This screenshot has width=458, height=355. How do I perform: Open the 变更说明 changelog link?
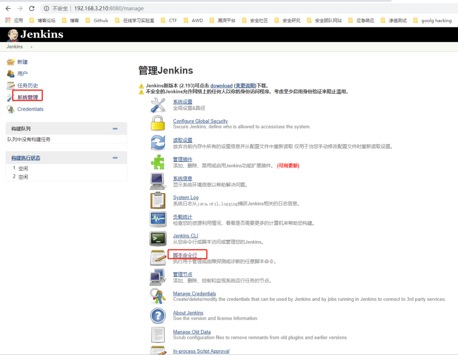(x=245, y=86)
